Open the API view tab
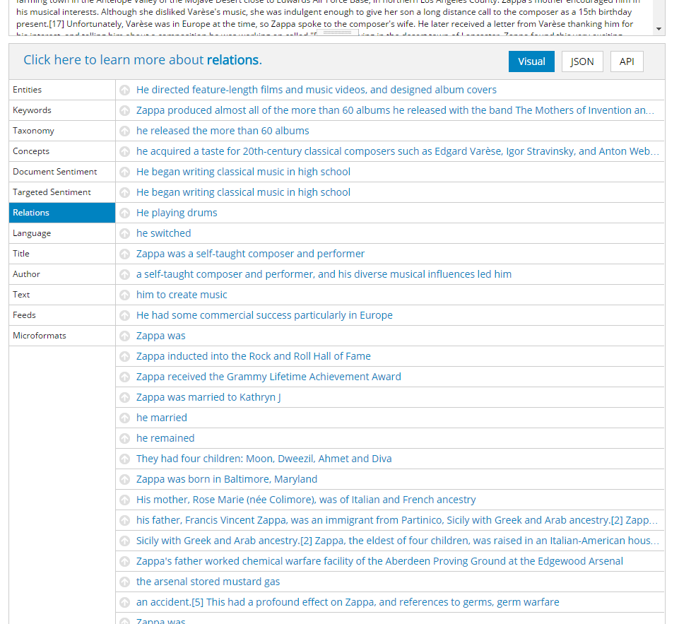Viewport: 679px width, 624px height. 627,61
